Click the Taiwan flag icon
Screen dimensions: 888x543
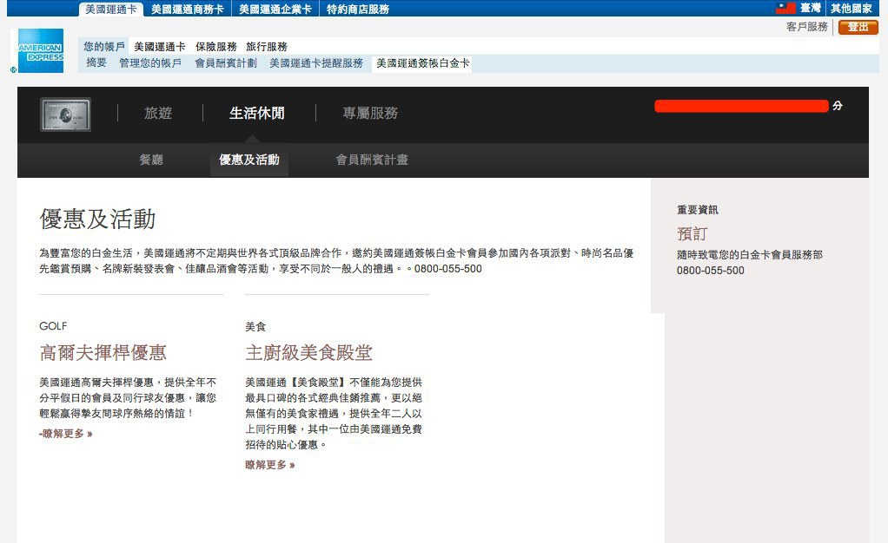(785, 8)
